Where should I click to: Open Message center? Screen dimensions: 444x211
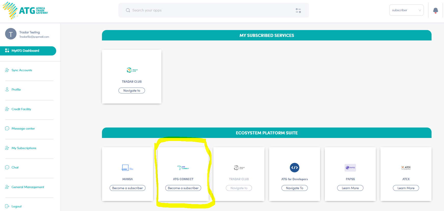[x=23, y=129]
